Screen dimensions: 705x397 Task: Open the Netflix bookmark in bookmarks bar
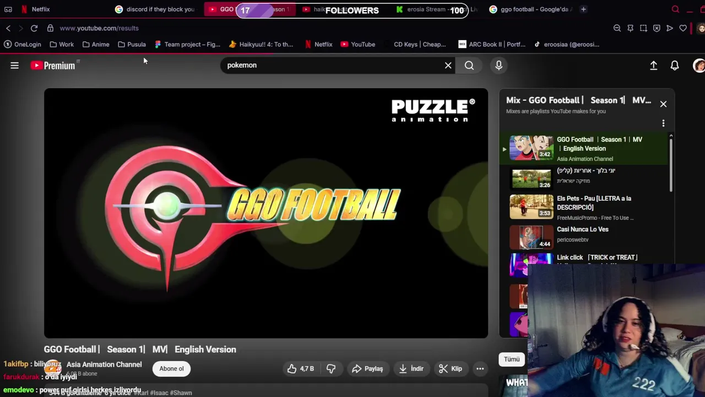318,45
